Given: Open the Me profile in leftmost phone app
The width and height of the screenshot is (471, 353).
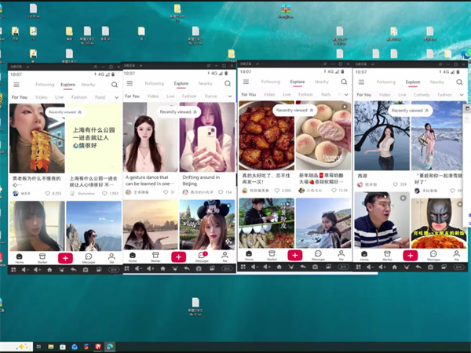Looking at the screenshot, I should point(111,258).
